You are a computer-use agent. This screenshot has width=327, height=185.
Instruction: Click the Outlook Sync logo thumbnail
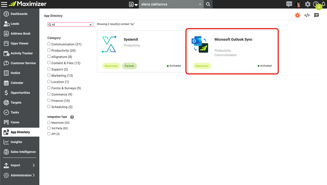(200, 44)
